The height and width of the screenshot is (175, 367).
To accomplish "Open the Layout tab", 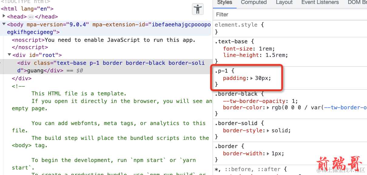I will pyautogui.click(x=284, y=2).
